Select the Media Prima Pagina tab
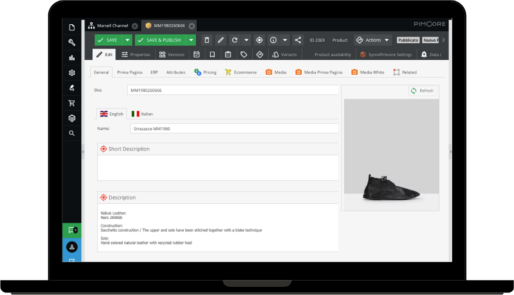Screen dimensions: 514x295 [x=319, y=72]
